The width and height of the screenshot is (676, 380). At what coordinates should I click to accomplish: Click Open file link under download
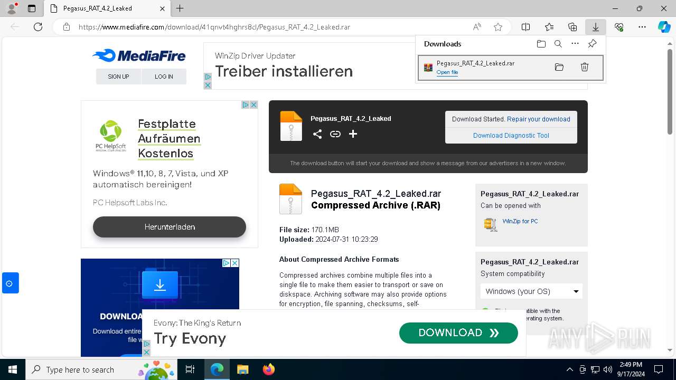click(447, 72)
